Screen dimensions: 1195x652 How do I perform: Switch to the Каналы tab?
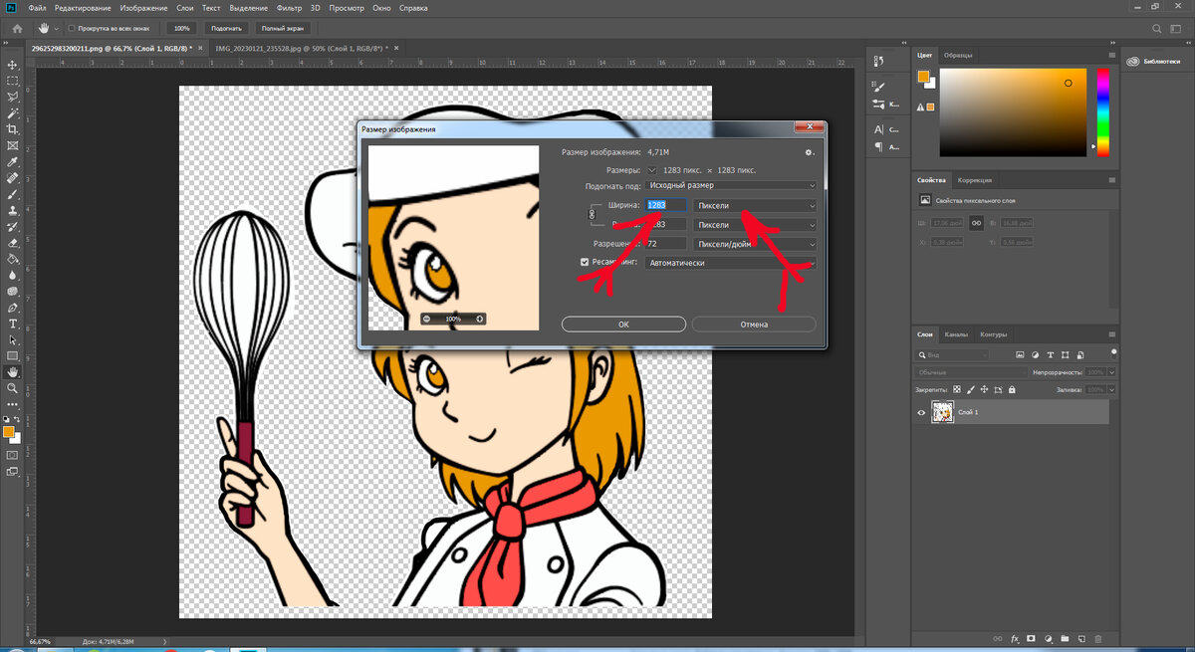[956, 334]
